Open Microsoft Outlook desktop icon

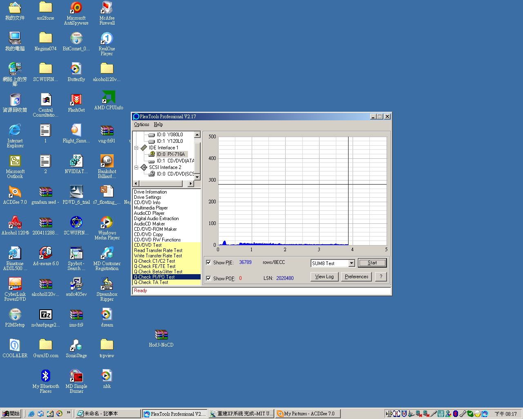(x=15, y=167)
